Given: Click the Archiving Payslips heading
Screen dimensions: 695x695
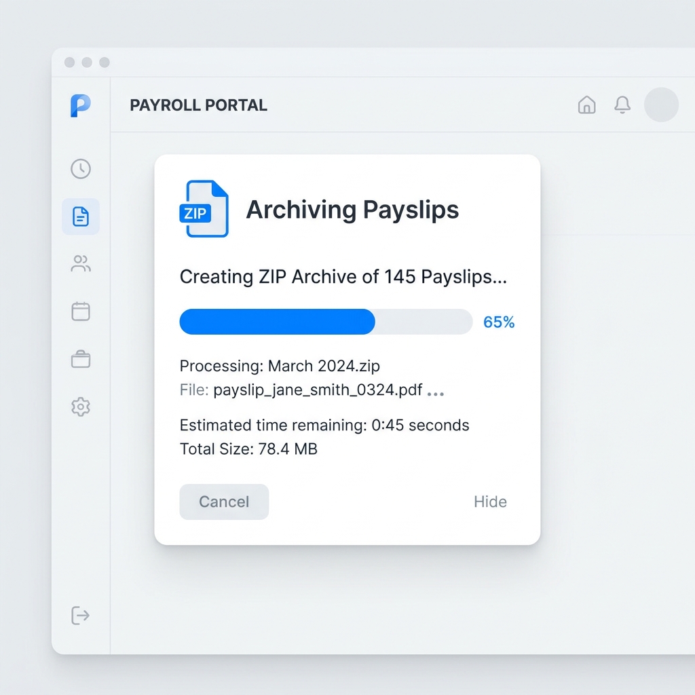Looking at the screenshot, I should (x=352, y=210).
